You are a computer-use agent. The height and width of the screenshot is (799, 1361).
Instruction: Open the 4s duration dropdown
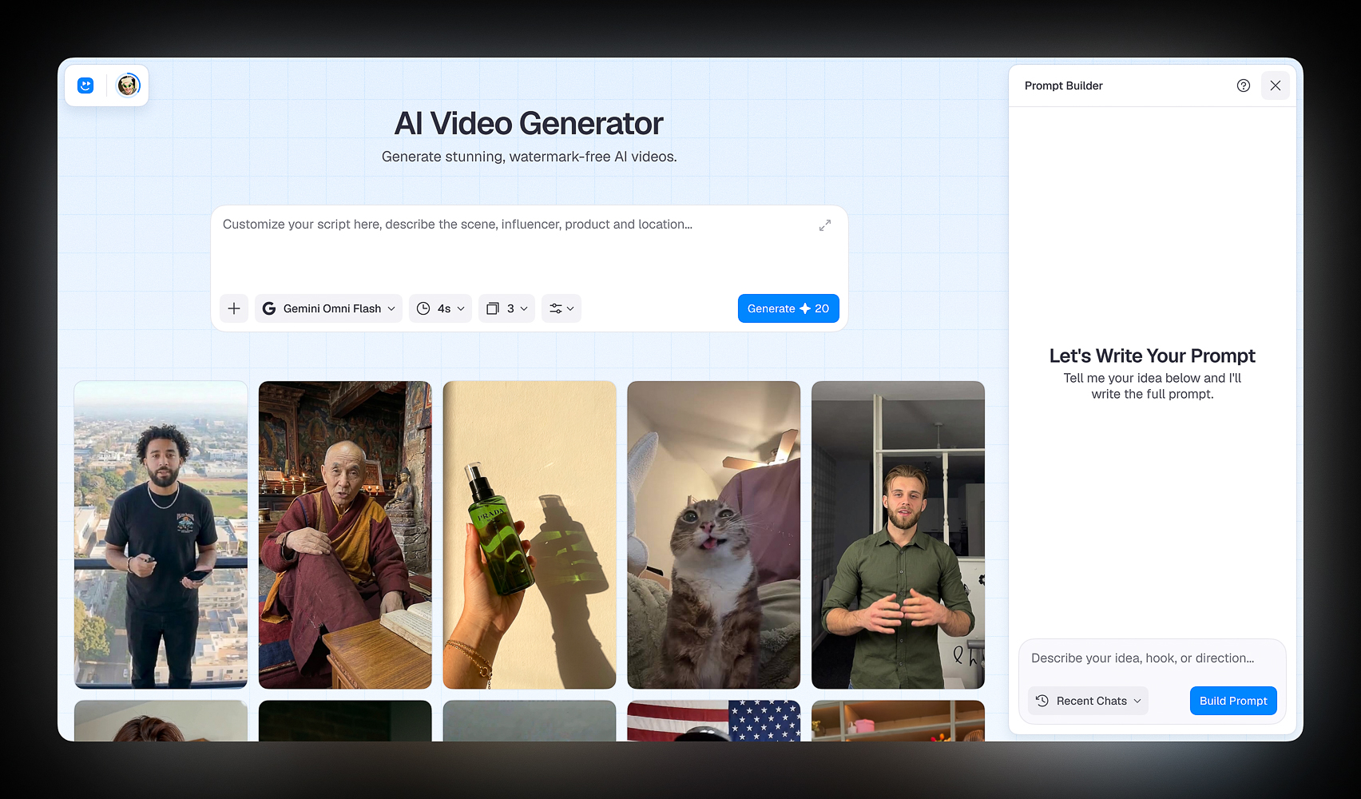pyautogui.click(x=440, y=308)
